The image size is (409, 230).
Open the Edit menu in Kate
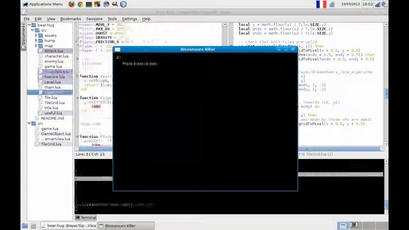[38, 19]
